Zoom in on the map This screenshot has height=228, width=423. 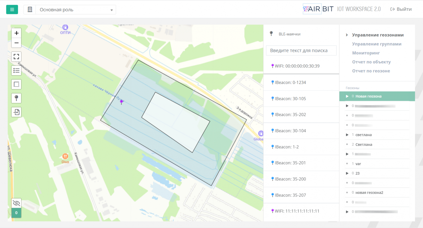(x=16, y=33)
